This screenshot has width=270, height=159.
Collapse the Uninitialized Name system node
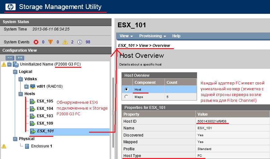[x=9, y=64]
